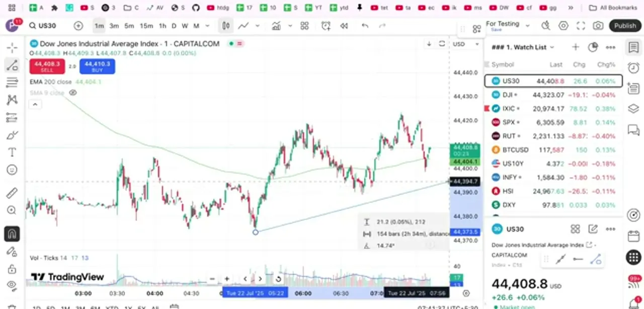Switch to the 3m timeframe
This screenshot has width=644, height=309.
click(114, 26)
